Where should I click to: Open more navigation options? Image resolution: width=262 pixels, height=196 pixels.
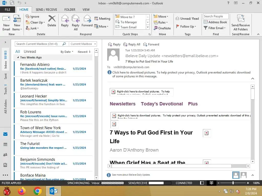click(x=5, y=175)
